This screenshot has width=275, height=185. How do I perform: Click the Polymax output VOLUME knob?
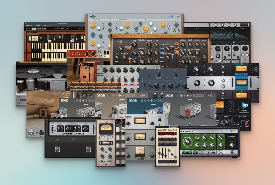[176, 25]
